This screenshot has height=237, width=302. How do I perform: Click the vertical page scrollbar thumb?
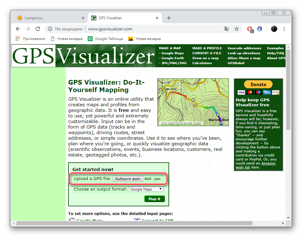click(x=288, y=90)
